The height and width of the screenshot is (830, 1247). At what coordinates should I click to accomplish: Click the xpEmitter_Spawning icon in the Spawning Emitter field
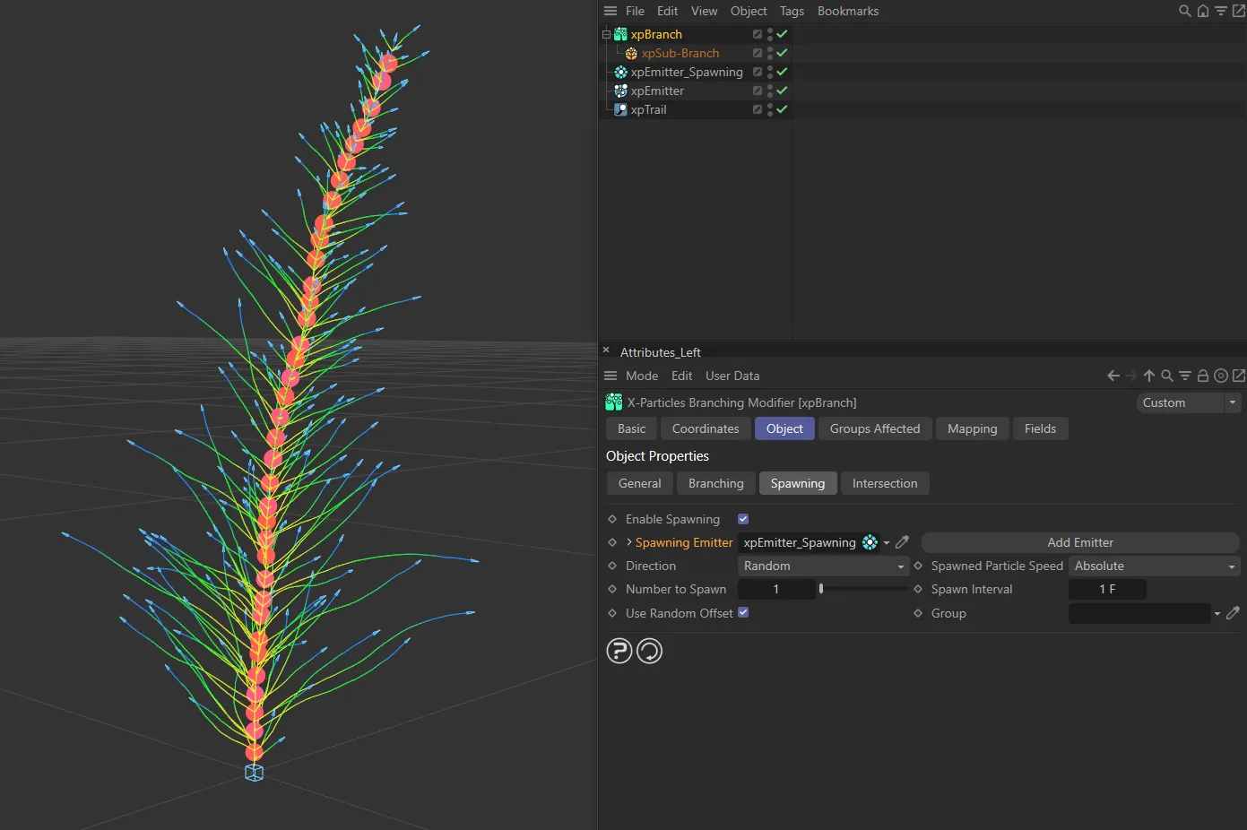870,542
